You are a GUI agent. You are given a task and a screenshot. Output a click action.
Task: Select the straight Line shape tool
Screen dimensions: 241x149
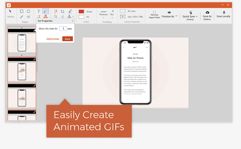[x=22, y=17]
